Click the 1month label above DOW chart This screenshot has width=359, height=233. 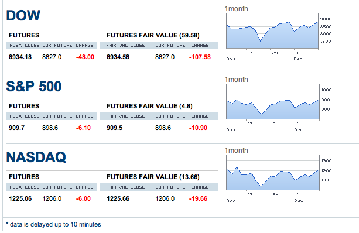[236, 9]
